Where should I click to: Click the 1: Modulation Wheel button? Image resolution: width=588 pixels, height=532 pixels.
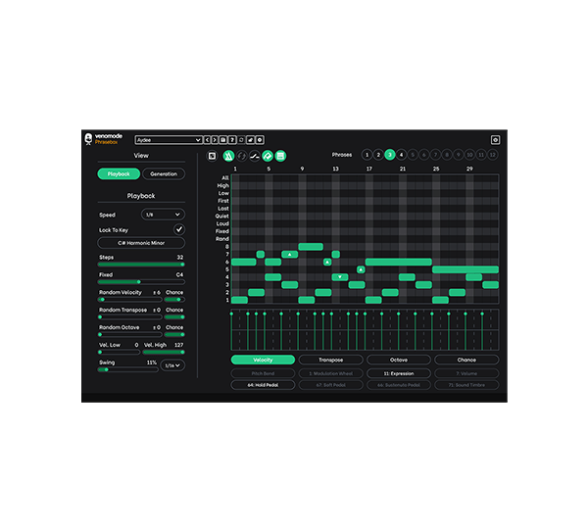(331, 373)
